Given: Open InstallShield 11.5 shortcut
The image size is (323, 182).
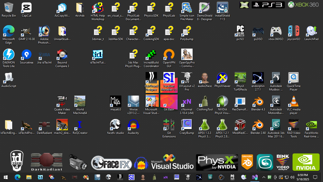Looking at the screenshot, I should point(222,12).
